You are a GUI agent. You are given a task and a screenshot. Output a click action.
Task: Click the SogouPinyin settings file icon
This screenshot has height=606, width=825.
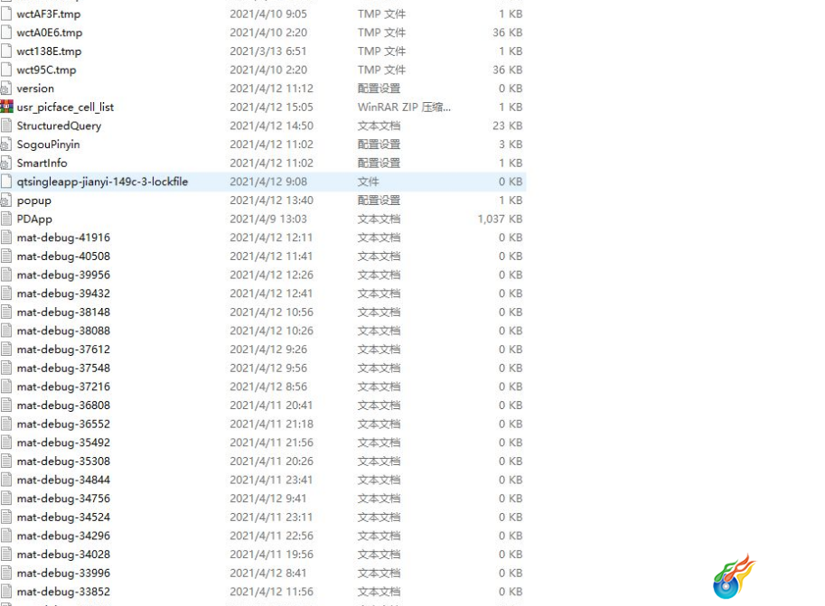point(6,145)
